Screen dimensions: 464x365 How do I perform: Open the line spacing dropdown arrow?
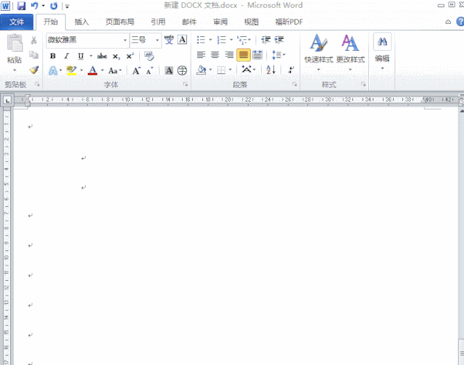click(x=283, y=55)
